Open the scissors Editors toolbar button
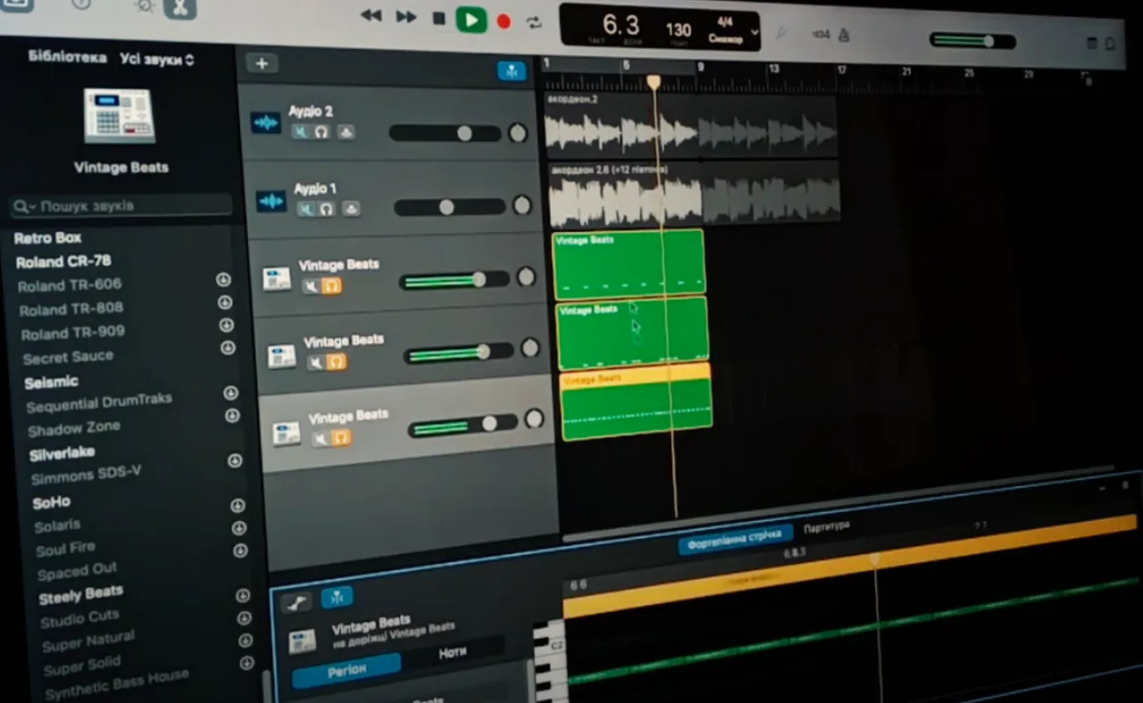 pos(179,8)
